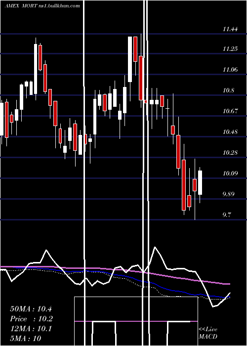Select the 9.7 price level label
Image resolution: width=247 pixels, height=346 pixels.
coord(227,215)
